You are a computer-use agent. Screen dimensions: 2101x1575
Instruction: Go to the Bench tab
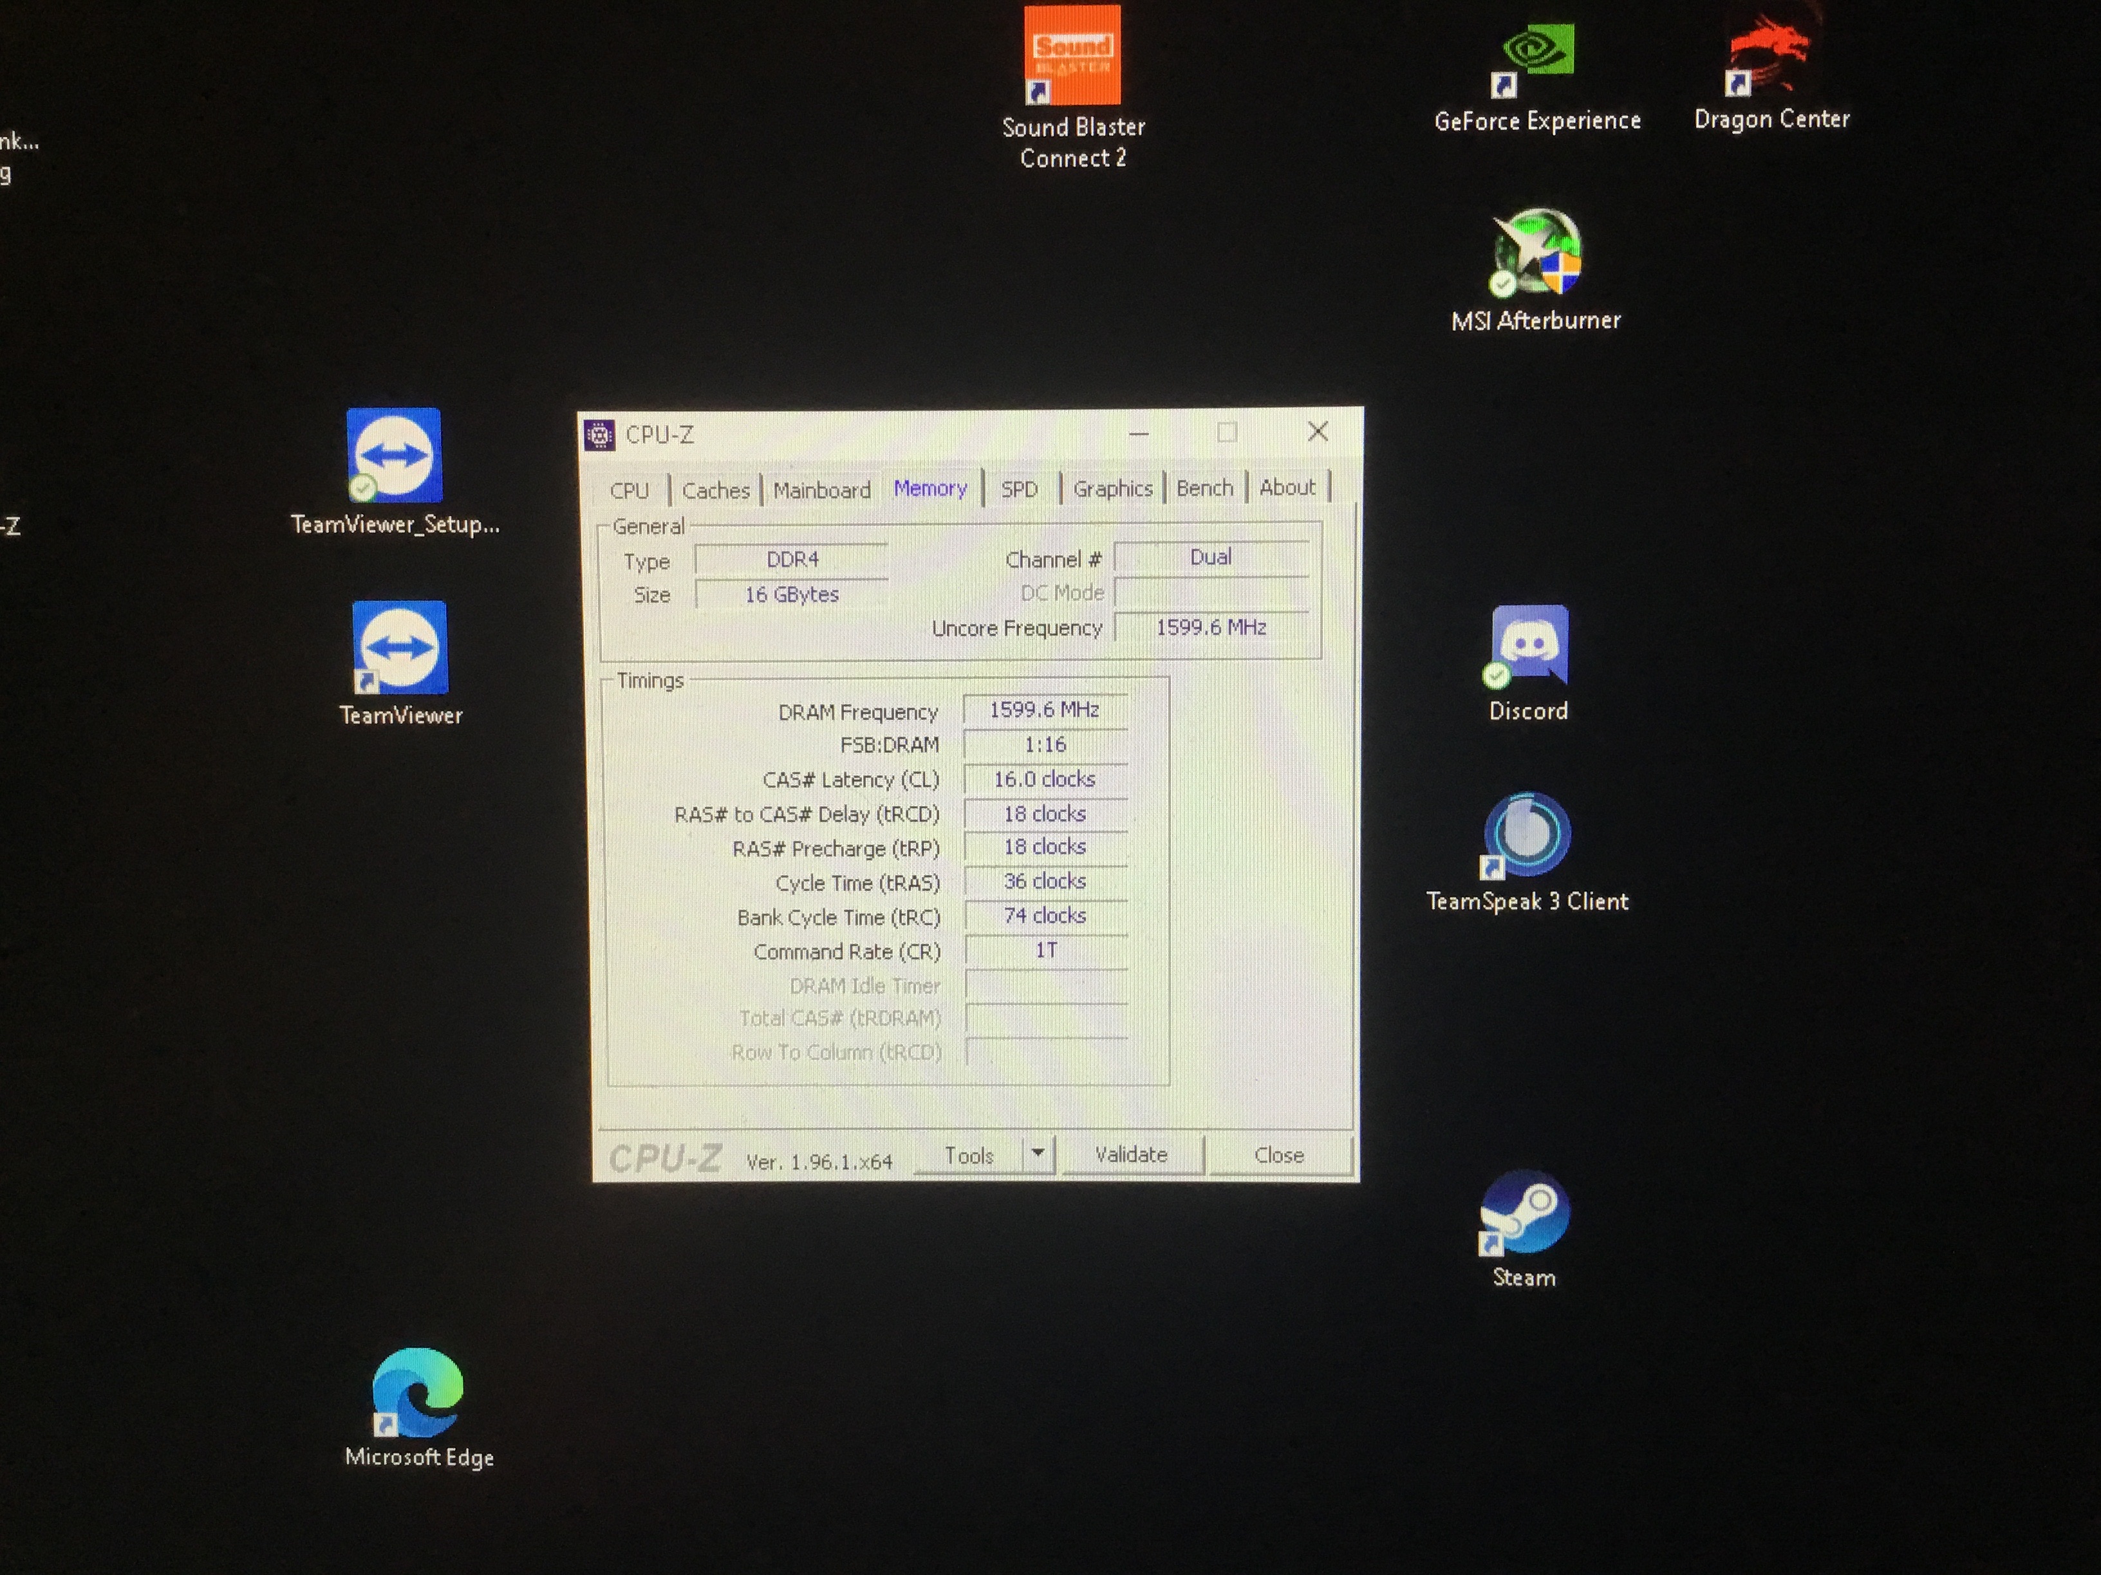(1204, 488)
